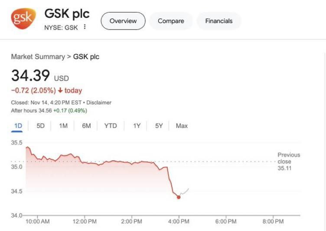Open the Compare tab

pyautogui.click(x=171, y=21)
